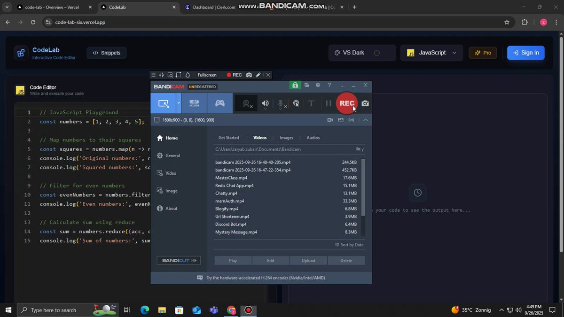Click the pause recording icon

pyautogui.click(x=329, y=103)
